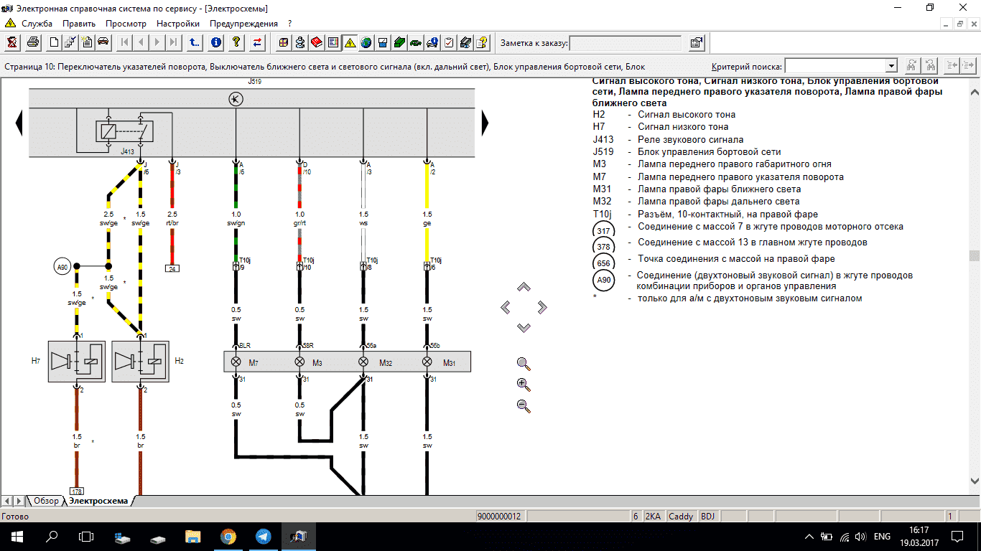Click the text list page icon
Screen dimensions: 981x551
coord(333,42)
